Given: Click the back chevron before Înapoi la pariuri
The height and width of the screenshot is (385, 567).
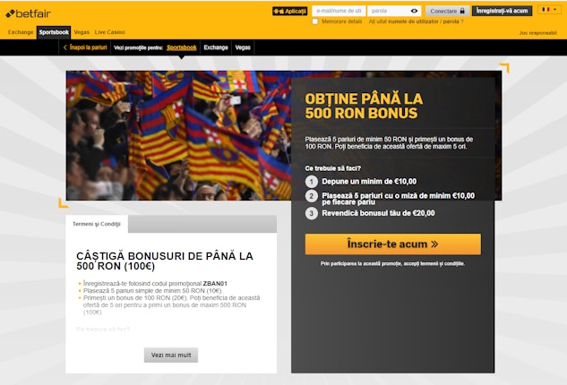Looking at the screenshot, I should click(65, 47).
